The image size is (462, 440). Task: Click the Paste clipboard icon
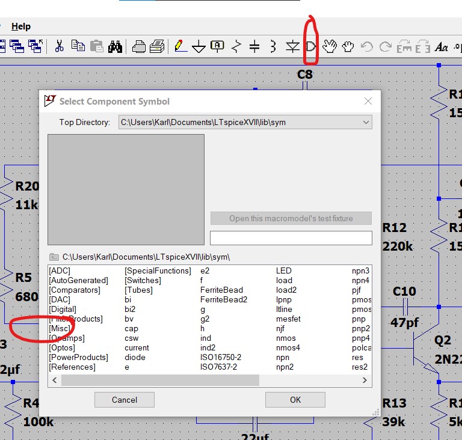pos(97,46)
